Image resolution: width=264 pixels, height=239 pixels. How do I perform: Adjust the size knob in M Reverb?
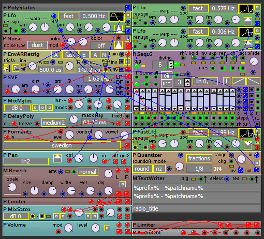[x=34, y=190]
